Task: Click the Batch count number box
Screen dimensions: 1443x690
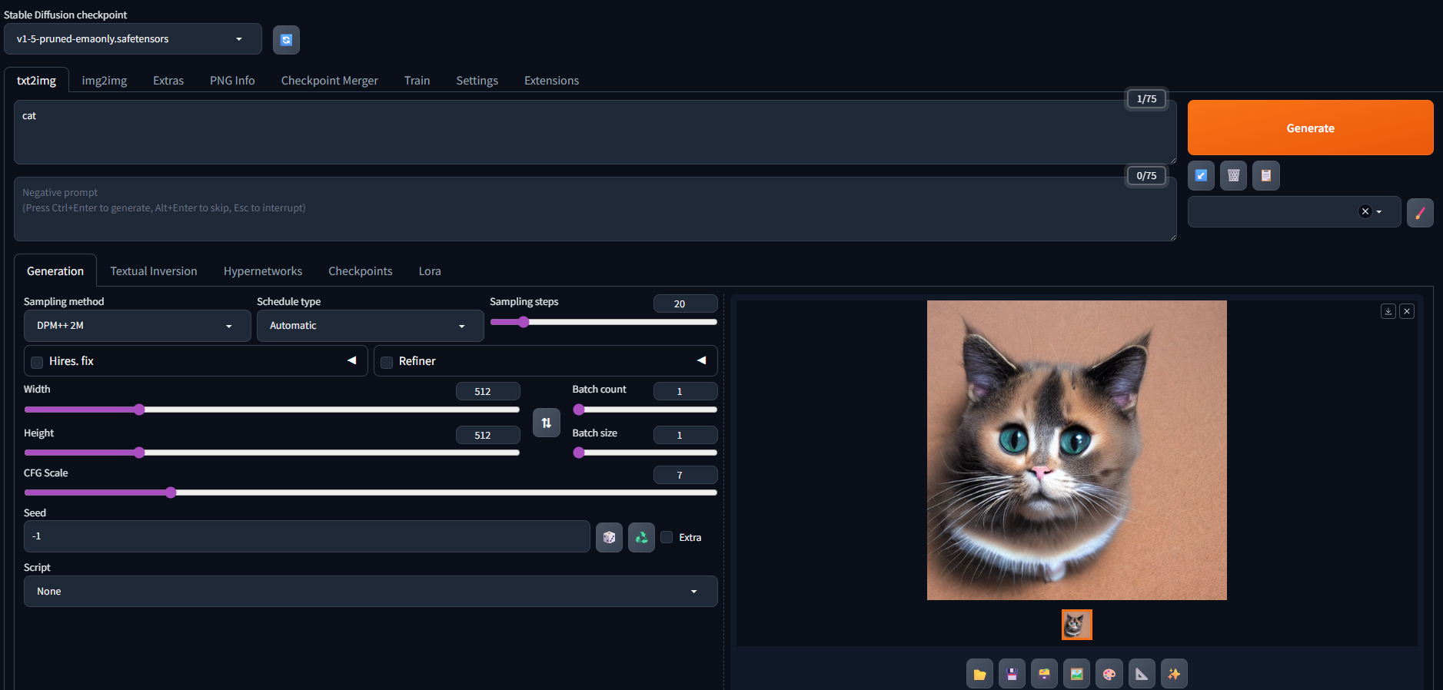Action: tap(685, 391)
